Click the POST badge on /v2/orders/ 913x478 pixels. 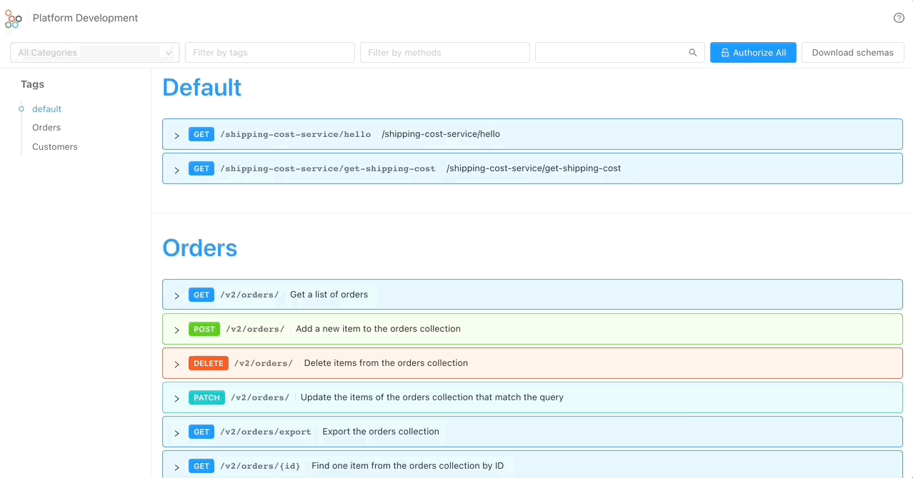coord(204,329)
